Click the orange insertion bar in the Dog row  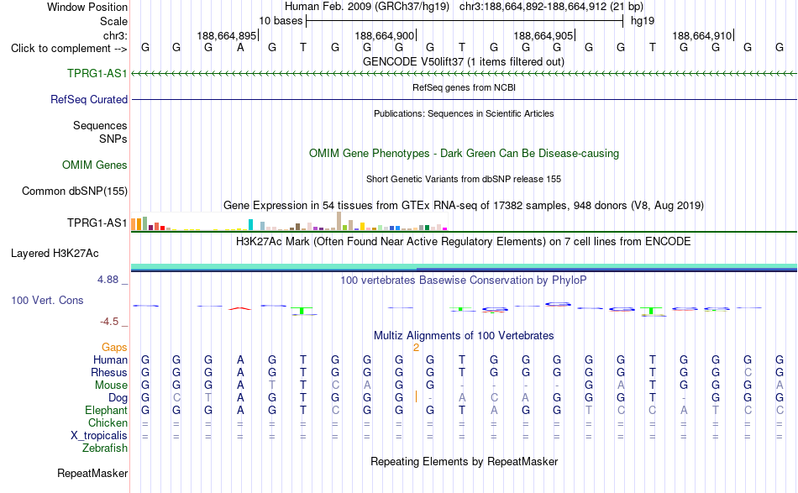tap(416, 396)
